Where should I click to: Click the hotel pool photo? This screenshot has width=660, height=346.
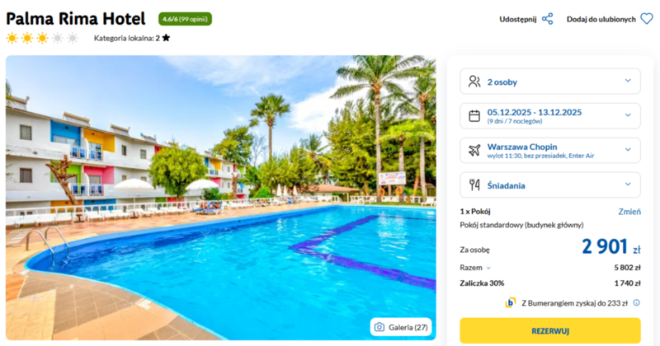(x=221, y=198)
